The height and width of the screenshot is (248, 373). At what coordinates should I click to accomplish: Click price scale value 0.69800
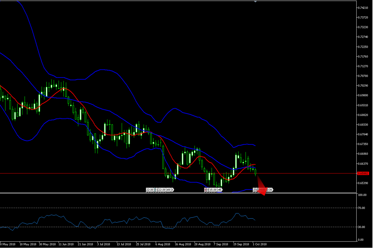(x=363, y=96)
